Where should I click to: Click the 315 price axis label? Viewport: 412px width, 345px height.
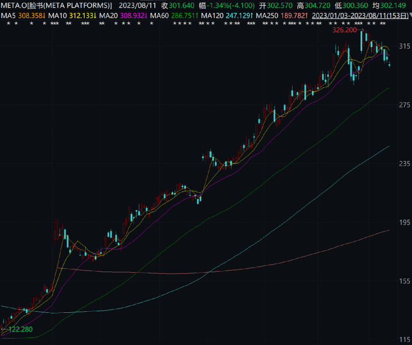[404, 47]
